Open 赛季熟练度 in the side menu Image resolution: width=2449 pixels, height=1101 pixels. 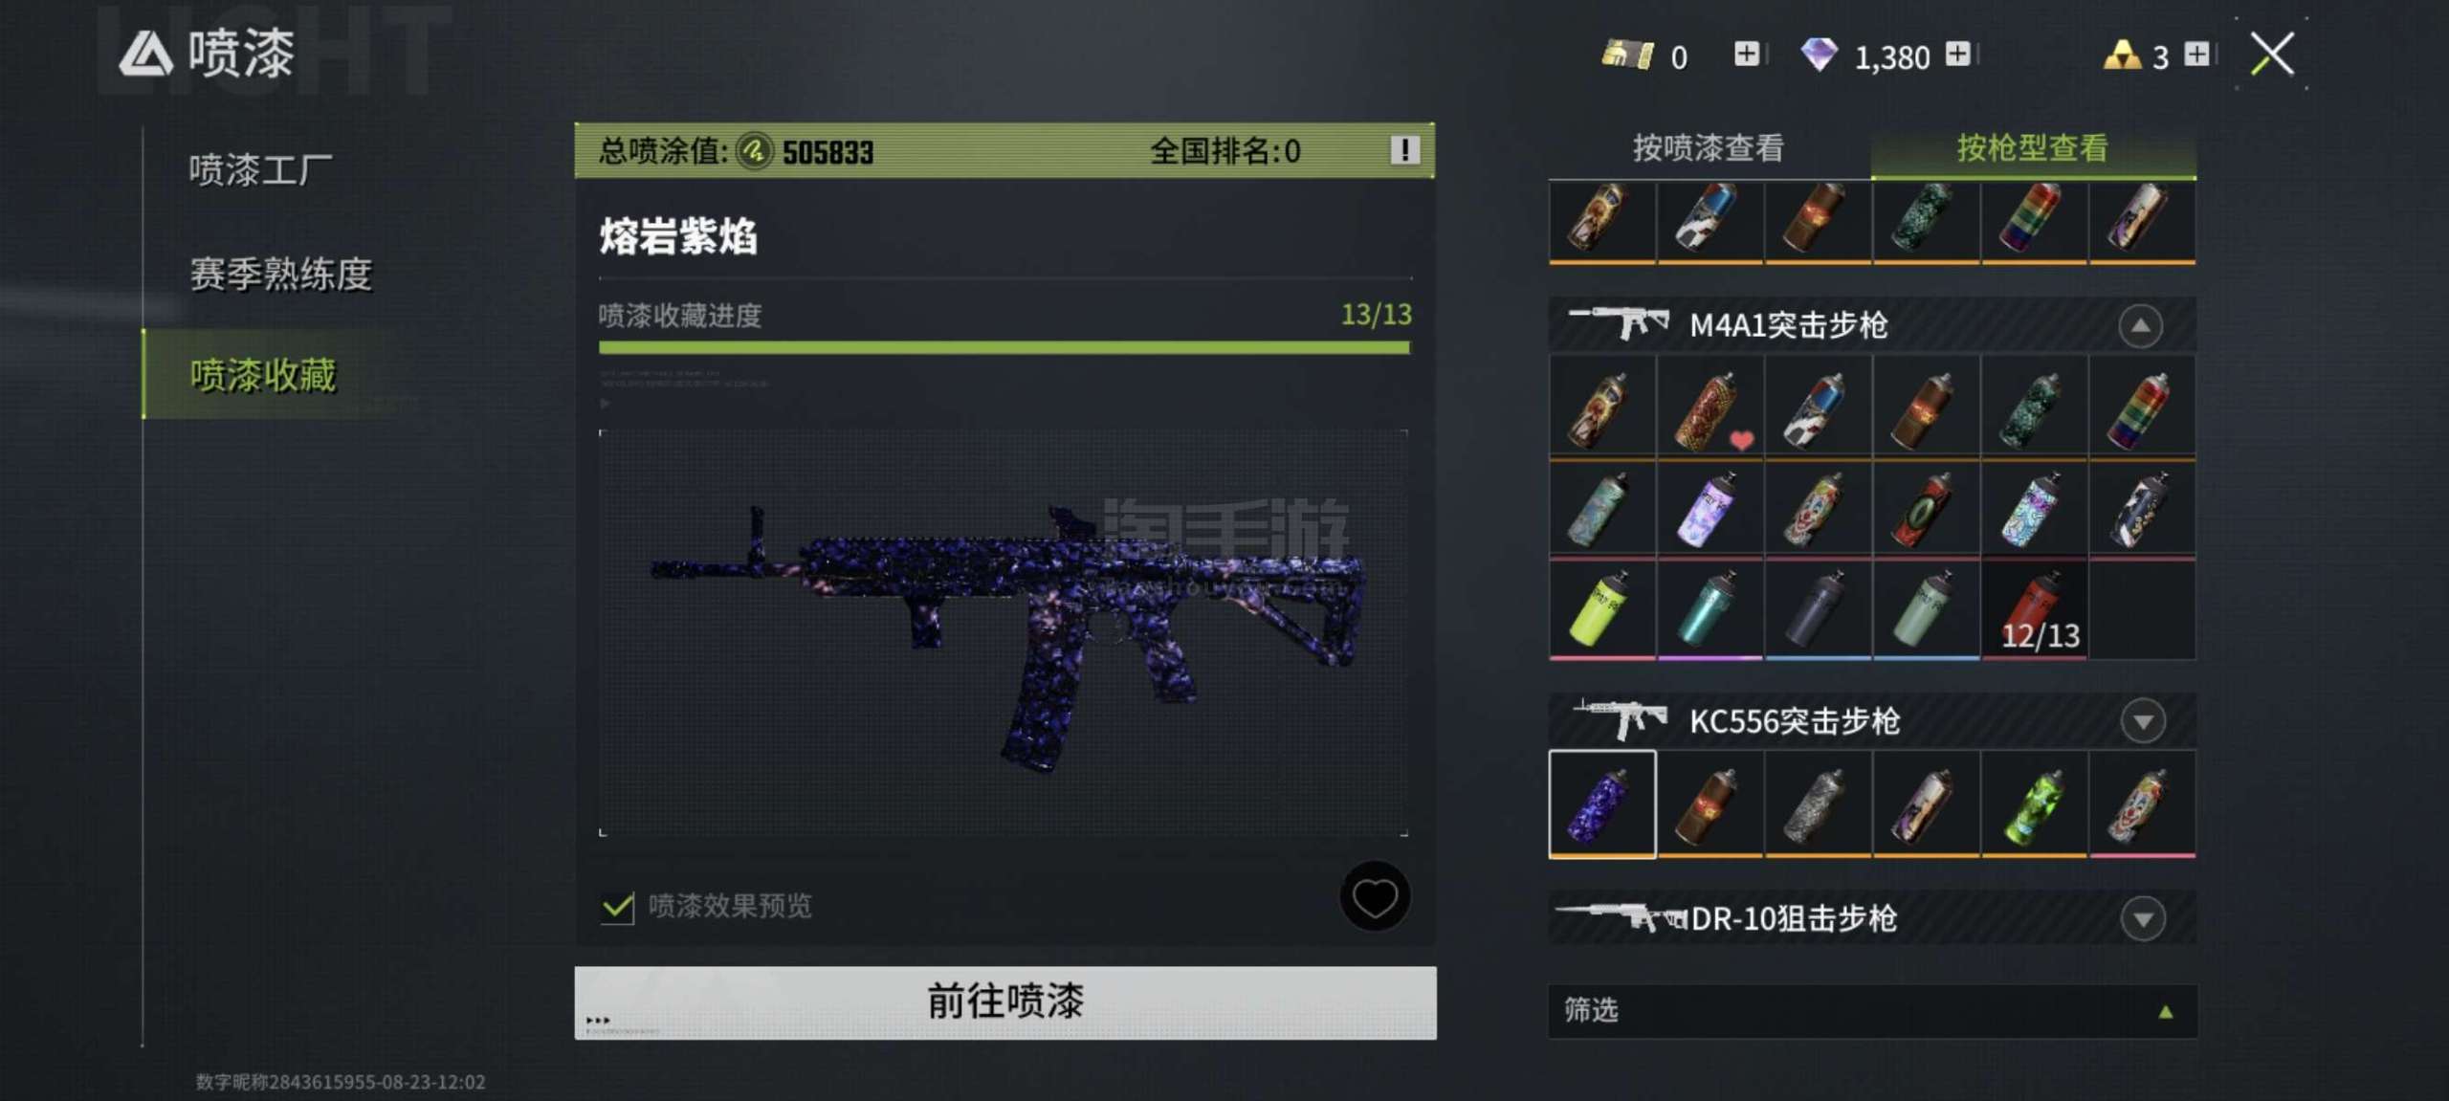(x=280, y=275)
